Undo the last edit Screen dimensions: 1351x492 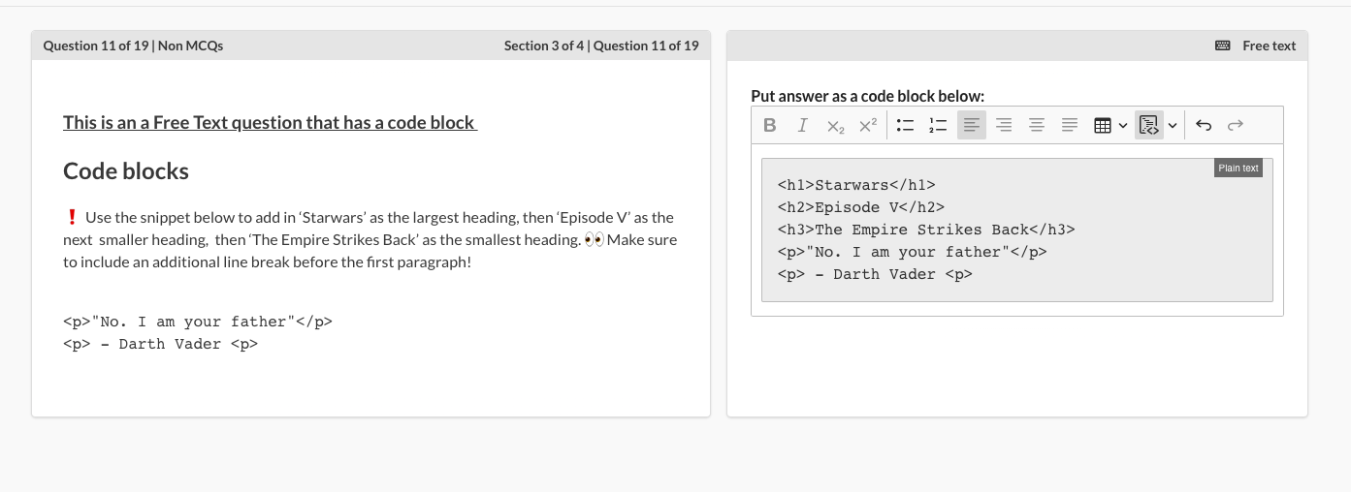coord(1204,125)
